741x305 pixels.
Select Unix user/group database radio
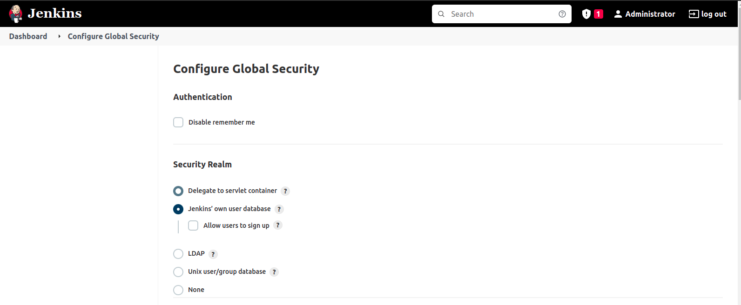click(178, 272)
